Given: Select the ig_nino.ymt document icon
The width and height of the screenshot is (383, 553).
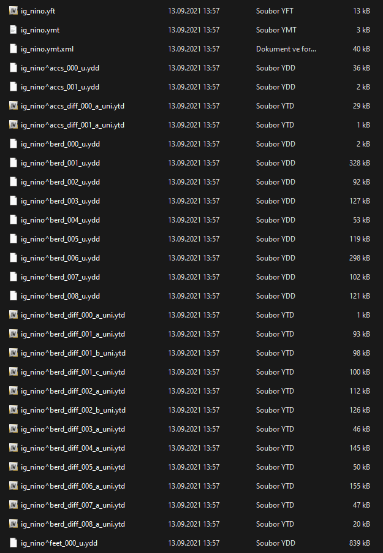Looking at the screenshot, I should (x=13, y=29).
